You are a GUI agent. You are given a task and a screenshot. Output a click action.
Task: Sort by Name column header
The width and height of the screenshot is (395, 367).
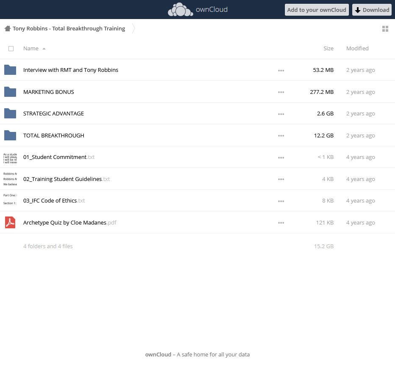point(31,48)
